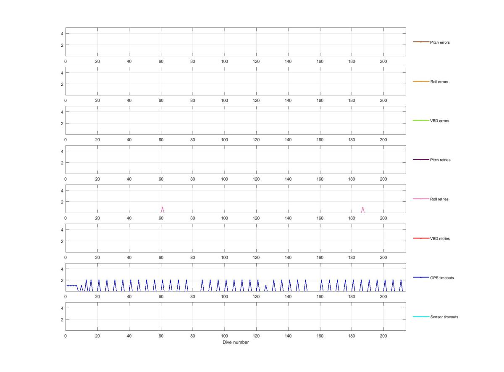Click the Roll errors legend label
The height and width of the screenshot is (372, 504).
439,82
